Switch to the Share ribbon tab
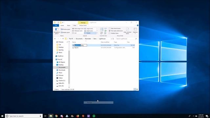 [69, 26]
